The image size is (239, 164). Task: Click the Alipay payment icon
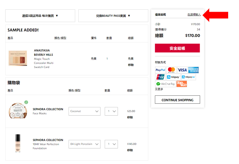(x=173, y=77)
